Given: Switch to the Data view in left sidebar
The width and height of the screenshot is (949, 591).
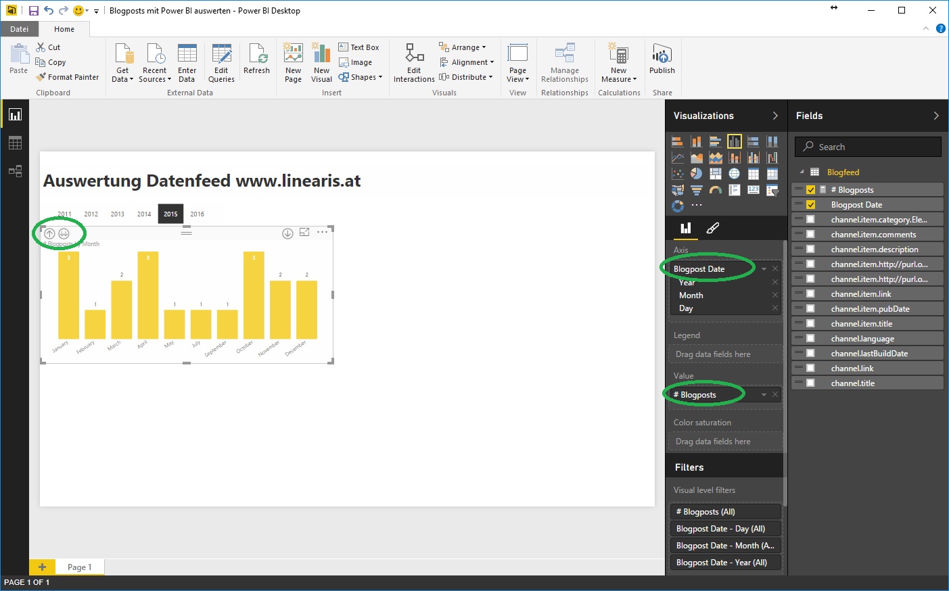Looking at the screenshot, I should (15, 143).
